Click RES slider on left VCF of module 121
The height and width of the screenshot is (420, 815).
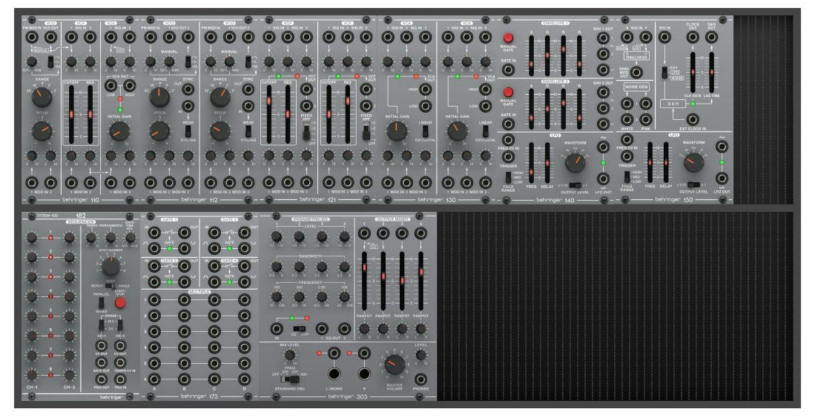tap(288, 113)
